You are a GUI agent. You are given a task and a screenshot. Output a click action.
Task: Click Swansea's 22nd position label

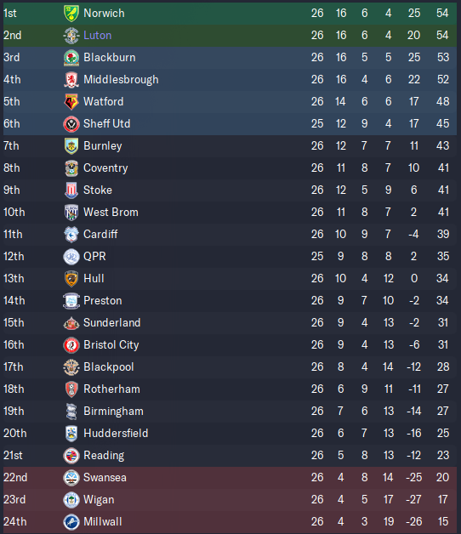(x=15, y=478)
